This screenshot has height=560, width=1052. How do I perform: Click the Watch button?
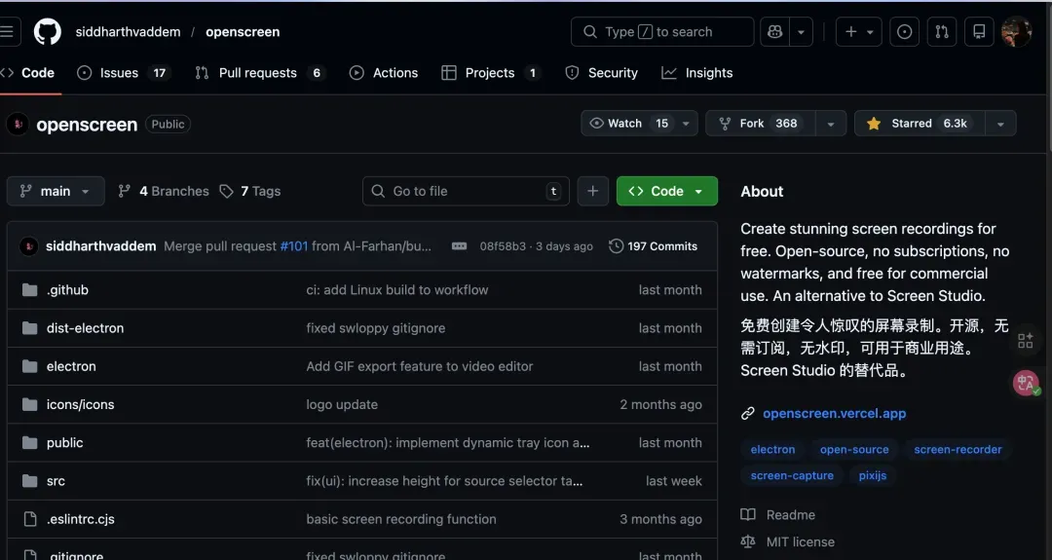click(x=628, y=124)
